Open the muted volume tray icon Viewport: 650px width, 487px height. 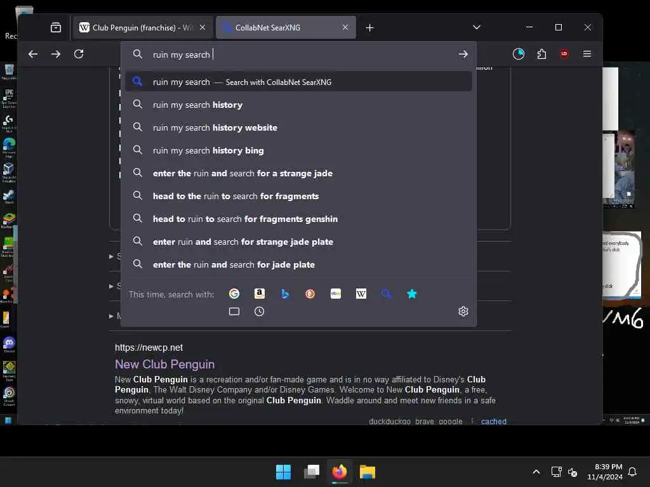click(573, 472)
